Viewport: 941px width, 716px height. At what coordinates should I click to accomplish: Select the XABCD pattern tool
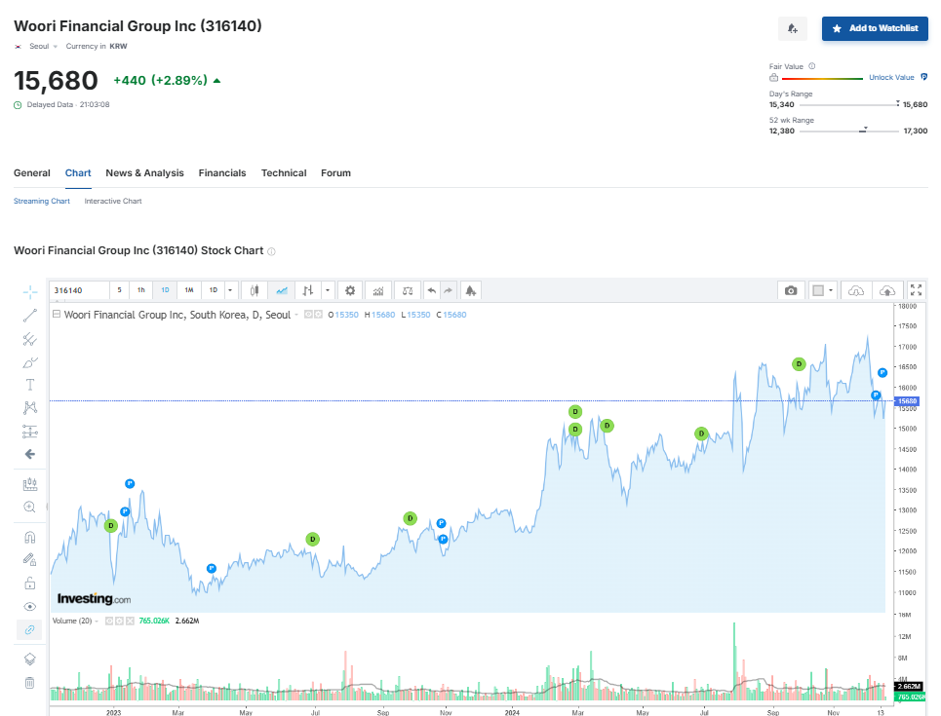coord(30,408)
